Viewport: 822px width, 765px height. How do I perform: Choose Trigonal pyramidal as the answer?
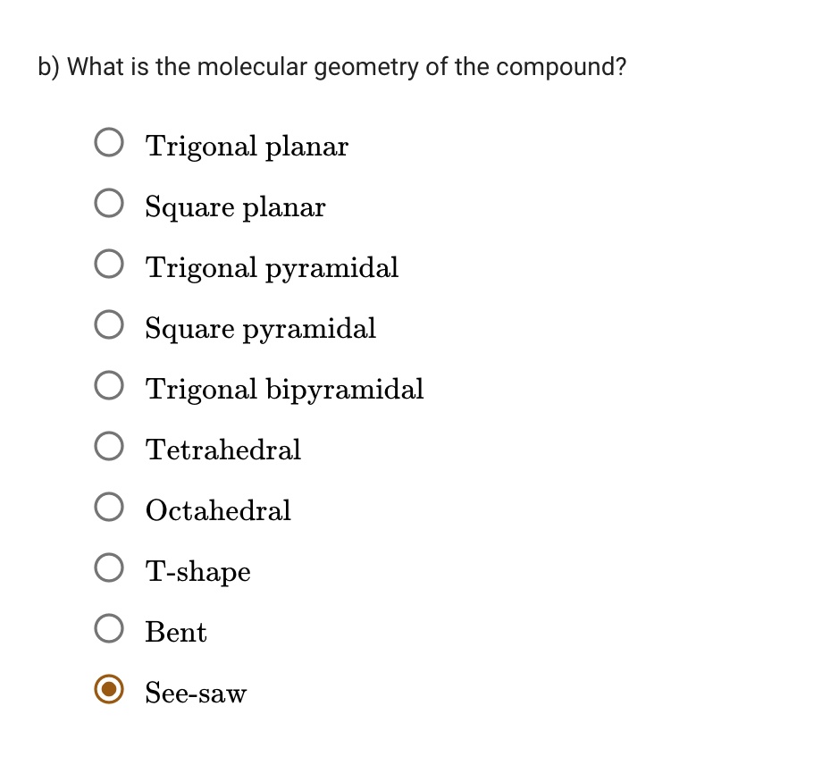point(109,263)
